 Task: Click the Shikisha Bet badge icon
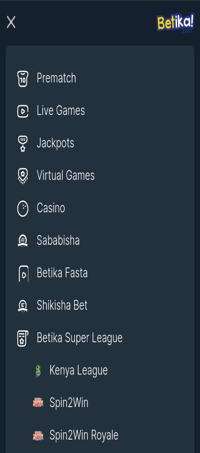(x=23, y=306)
